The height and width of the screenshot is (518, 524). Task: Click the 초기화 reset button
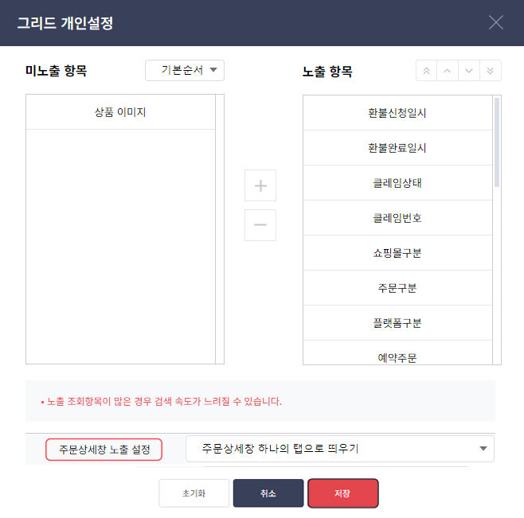click(194, 493)
